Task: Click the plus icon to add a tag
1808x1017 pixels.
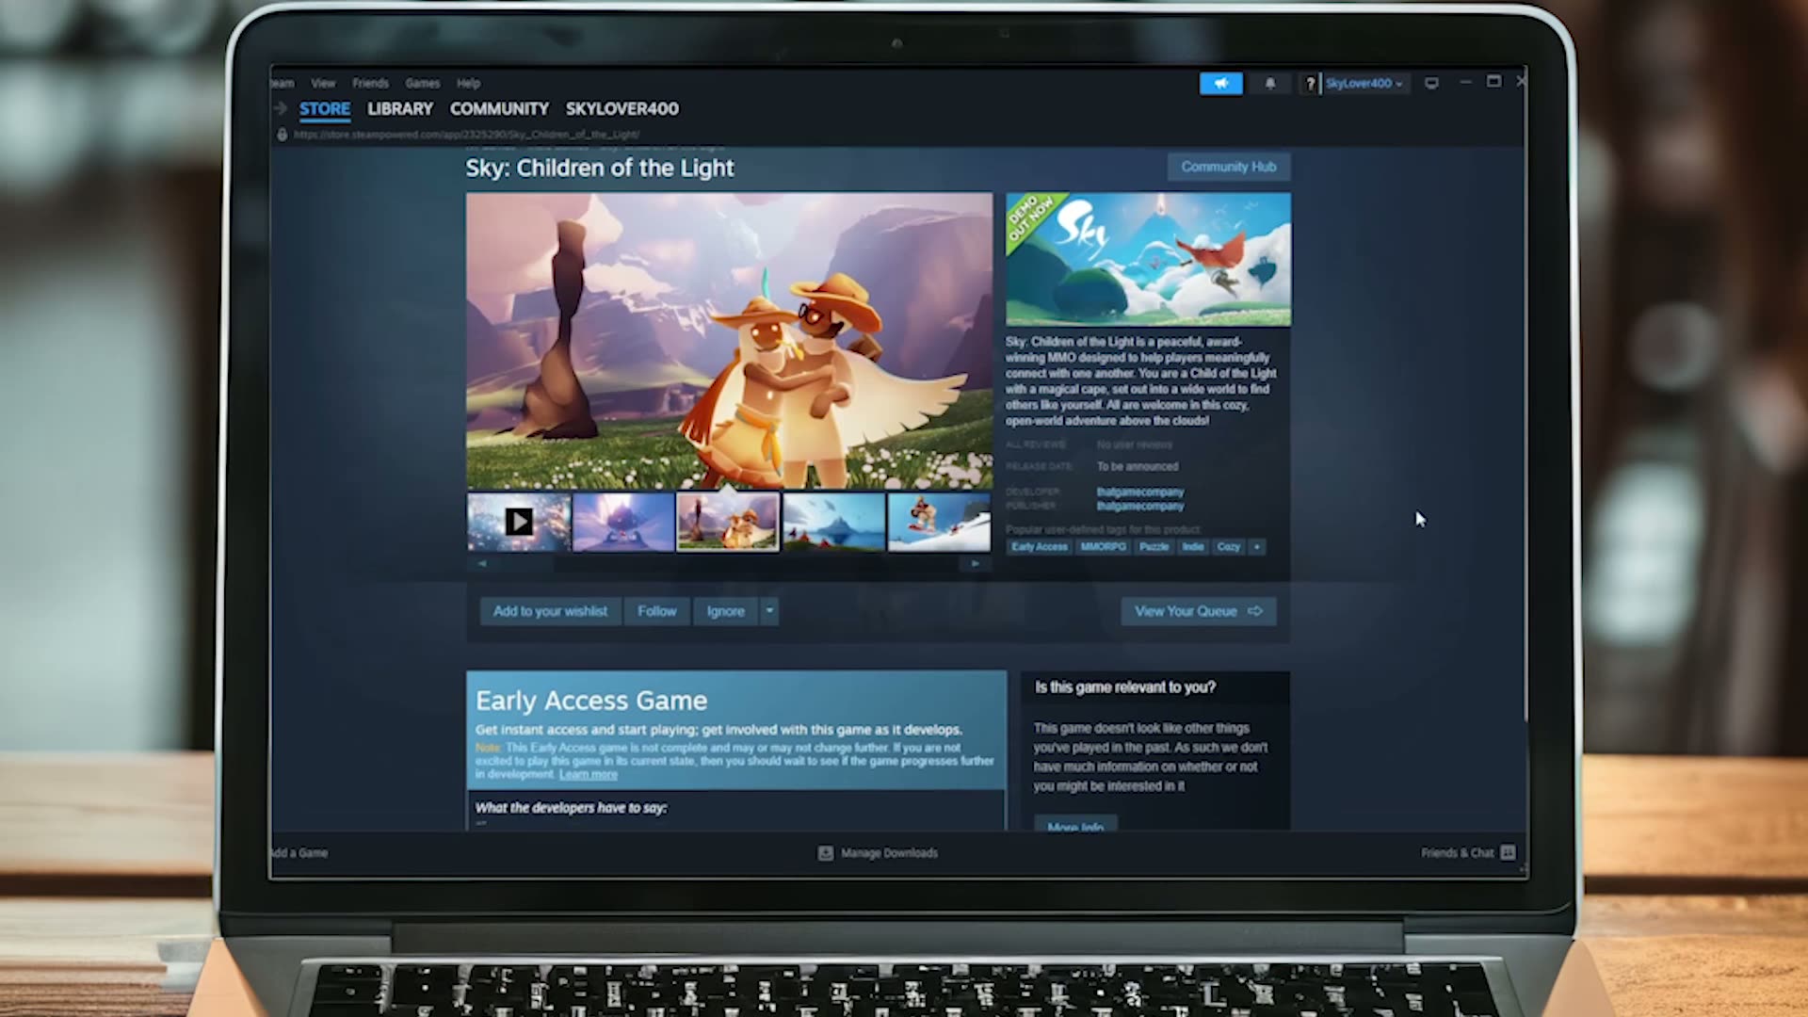Action: 1256,547
